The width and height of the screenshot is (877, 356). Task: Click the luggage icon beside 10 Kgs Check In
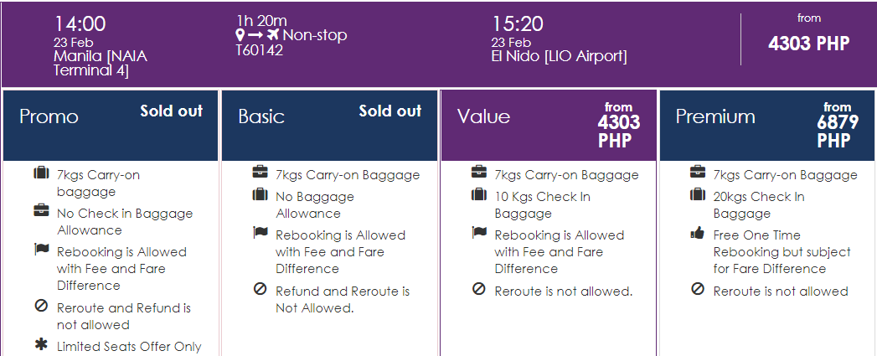tap(479, 195)
